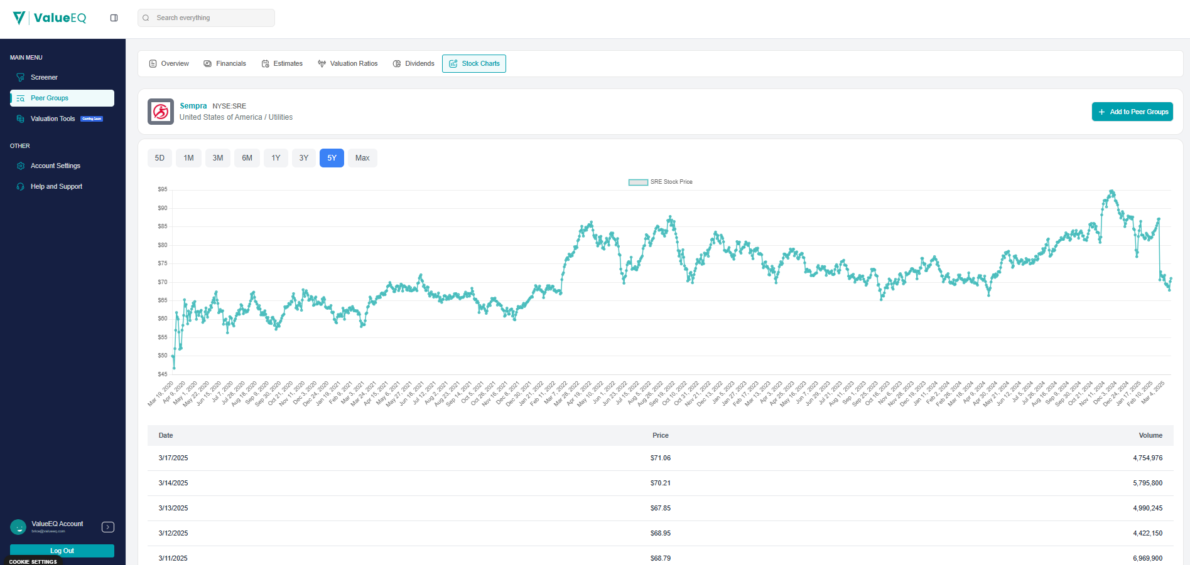Switch to the Overview tab
The height and width of the screenshot is (565, 1190).
(x=169, y=63)
